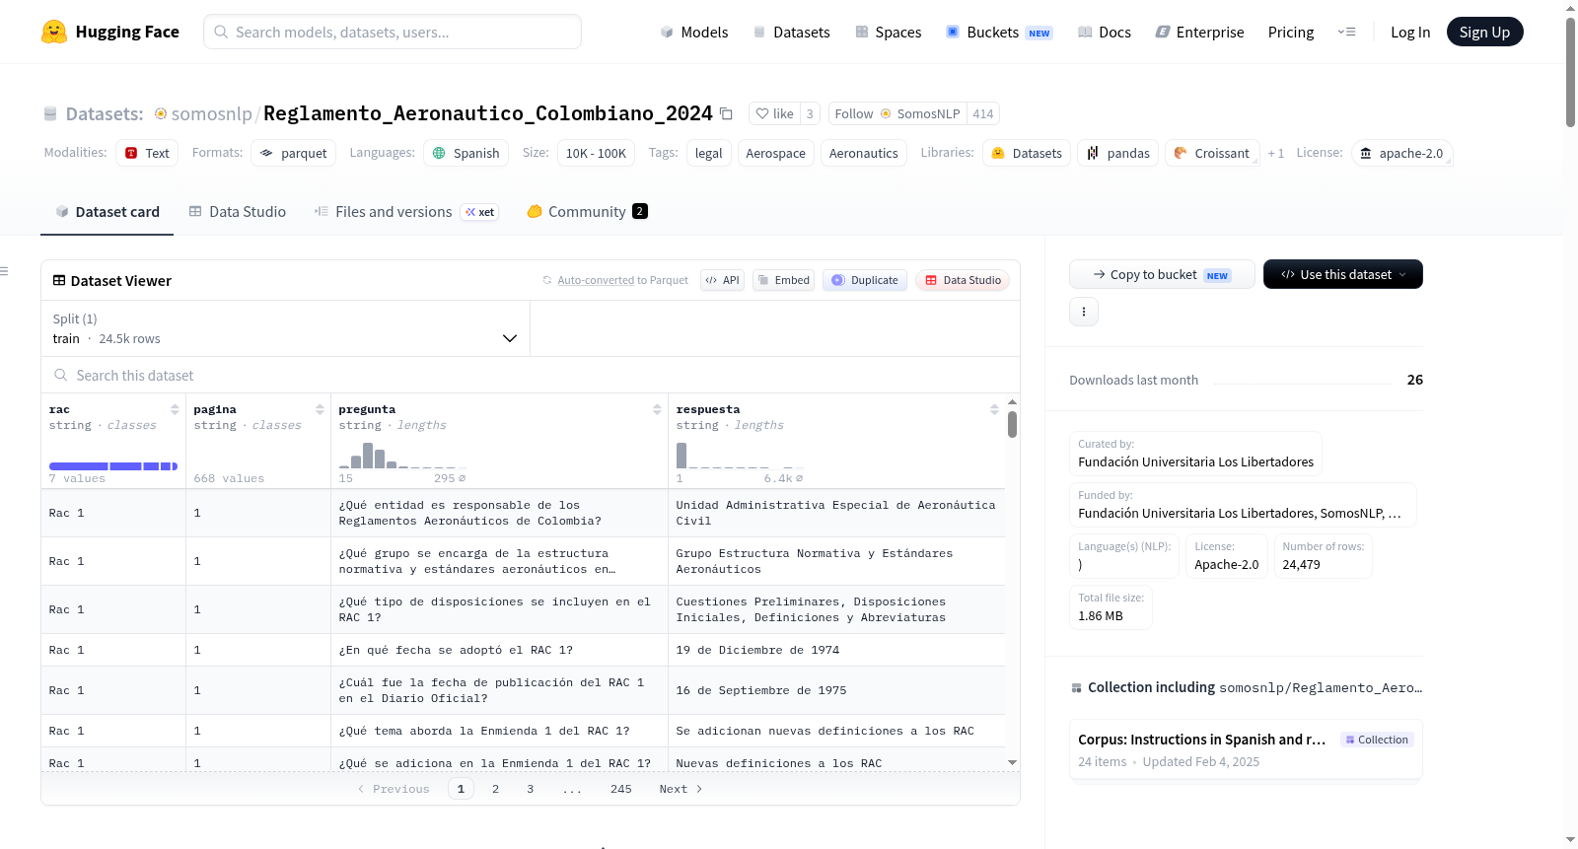Sort the pagina column
The image size is (1578, 849).
pyautogui.click(x=320, y=409)
